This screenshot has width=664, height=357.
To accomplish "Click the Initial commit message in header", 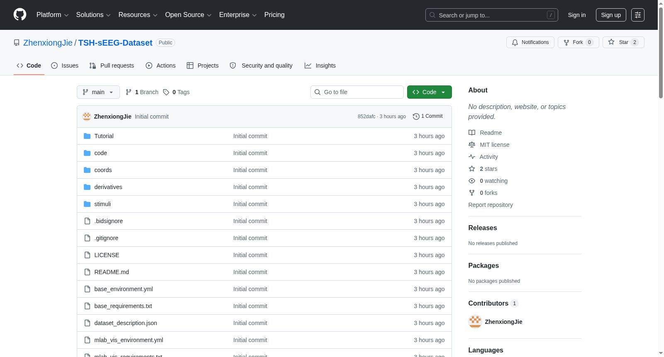I will 151,117.
